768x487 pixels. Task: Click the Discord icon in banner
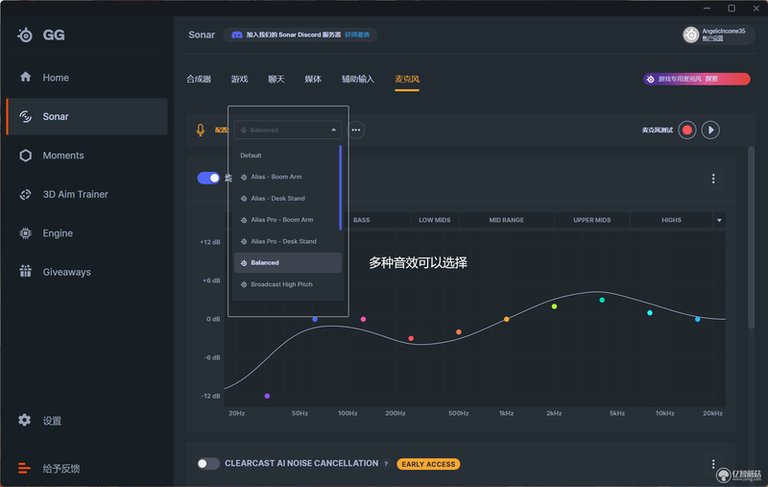click(236, 35)
